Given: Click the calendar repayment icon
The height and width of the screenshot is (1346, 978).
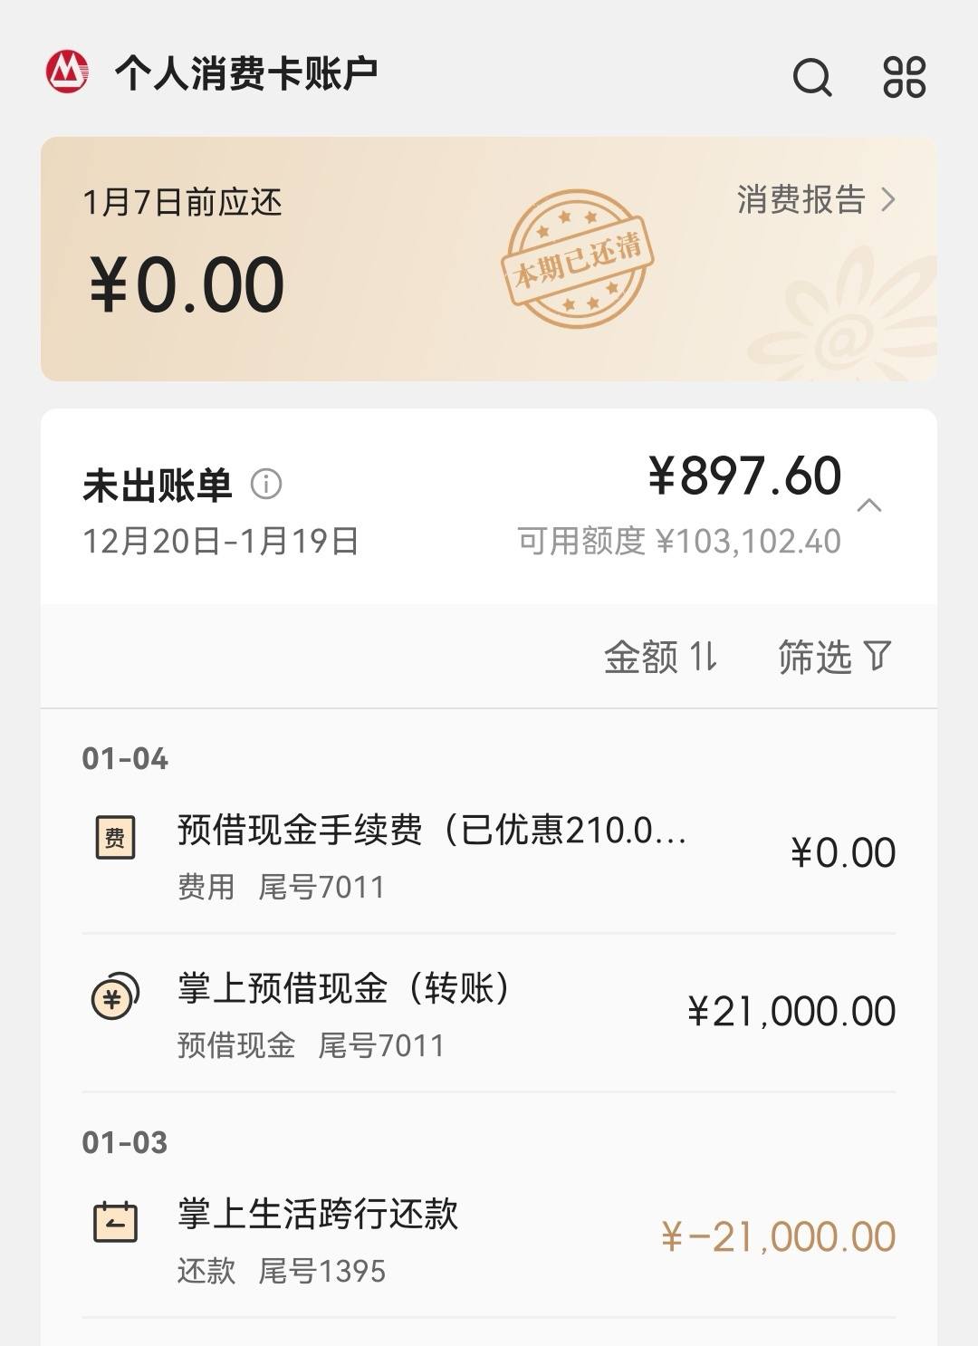Looking at the screenshot, I should click(x=116, y=1222).
